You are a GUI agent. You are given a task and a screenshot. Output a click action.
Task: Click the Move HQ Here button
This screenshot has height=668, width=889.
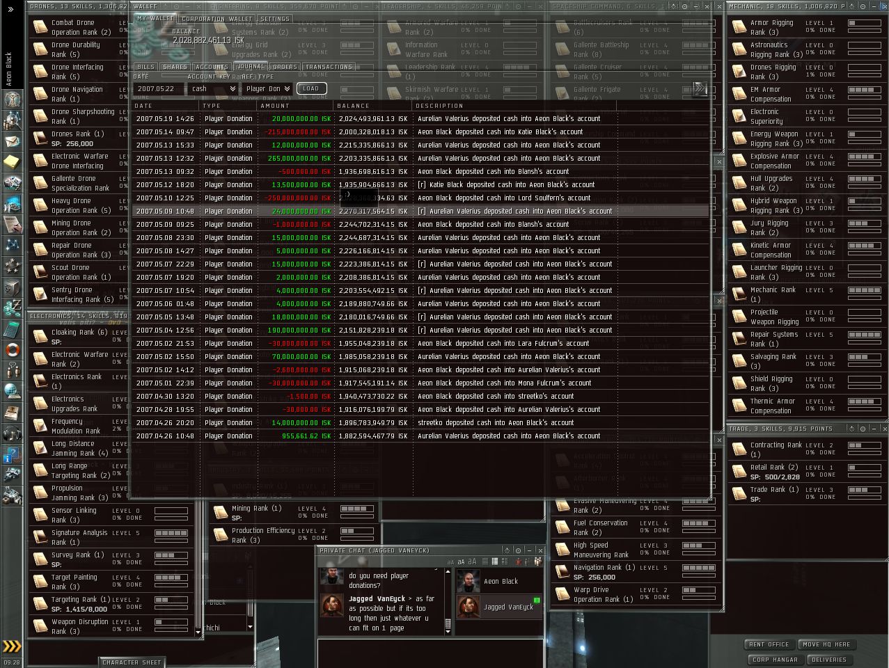826,644
